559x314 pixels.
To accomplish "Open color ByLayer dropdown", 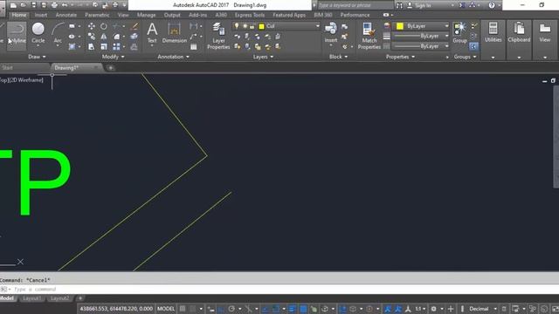I will pyautogui.click(x=423, y=26).
